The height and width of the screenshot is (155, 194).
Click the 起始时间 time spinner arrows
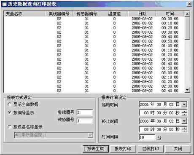pos(184,113)
